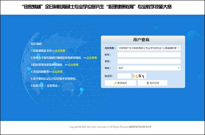Click the 验证码 verification code field

point(124,76)
